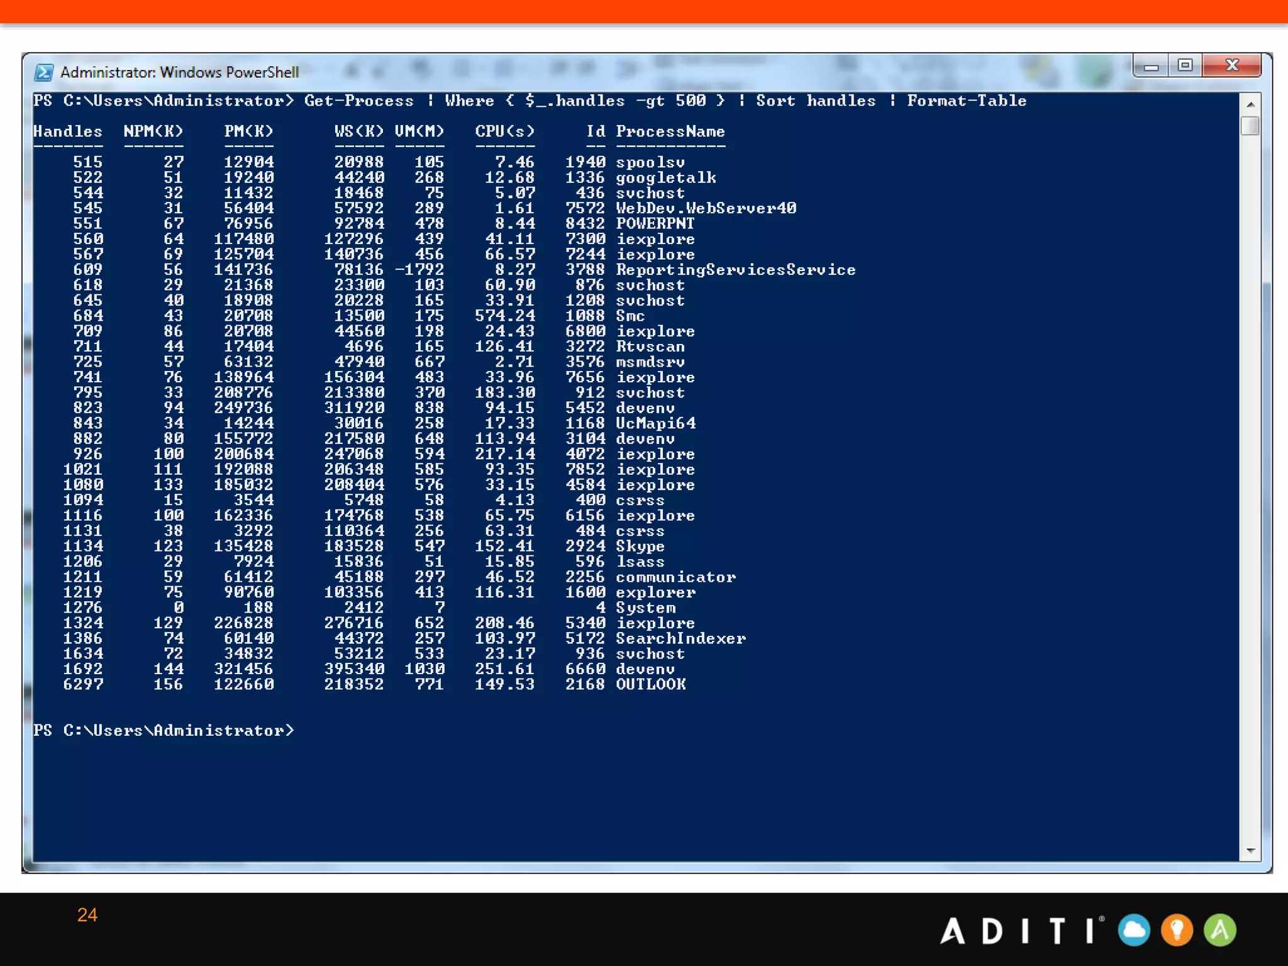Click the PowerShell icon in title bar
1288x966 pixels.
[44, 72]
